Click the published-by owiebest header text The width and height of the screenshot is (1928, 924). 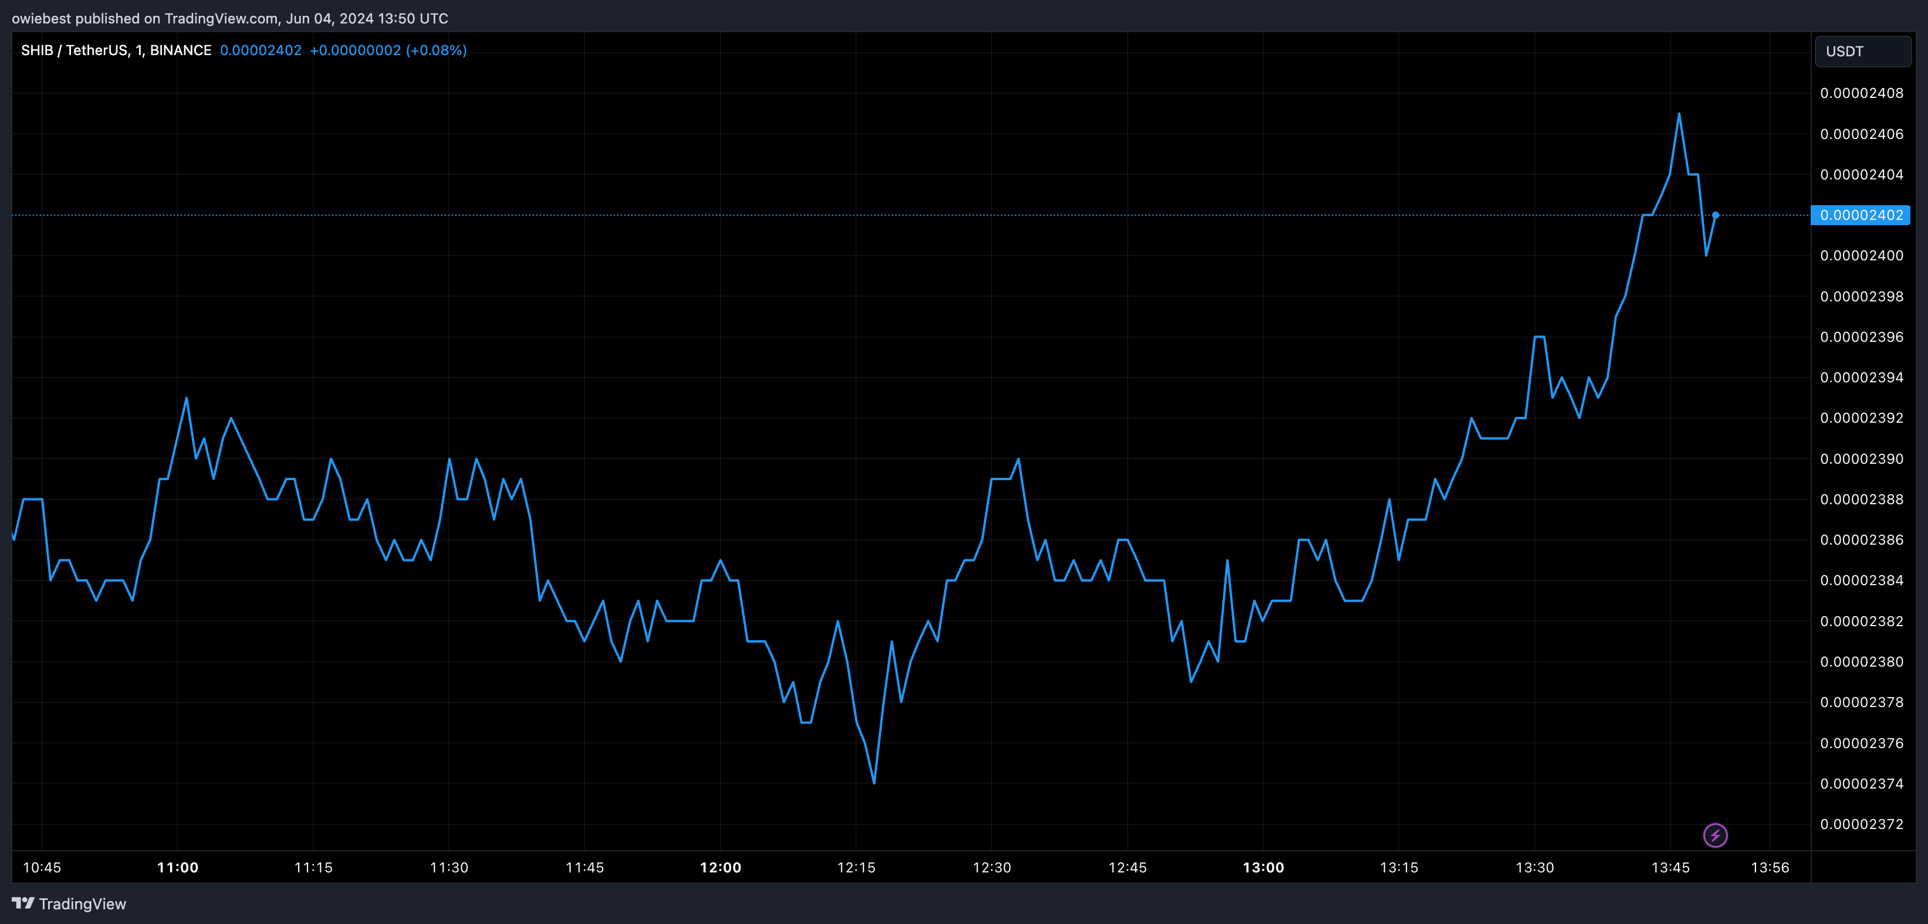click(x=230, y=18)
